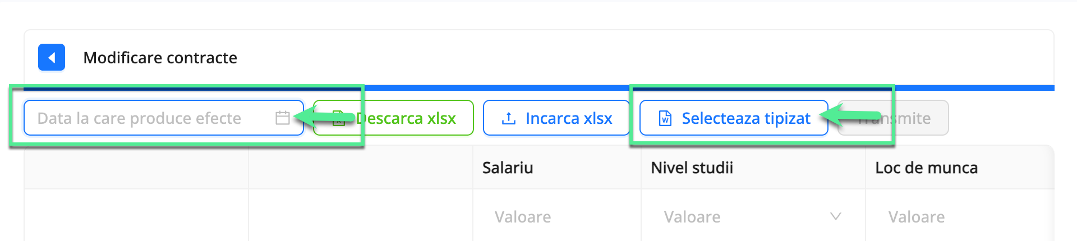Click the green Excel file icon
This screenshot has width=1077, height=241.
(338, 119)
